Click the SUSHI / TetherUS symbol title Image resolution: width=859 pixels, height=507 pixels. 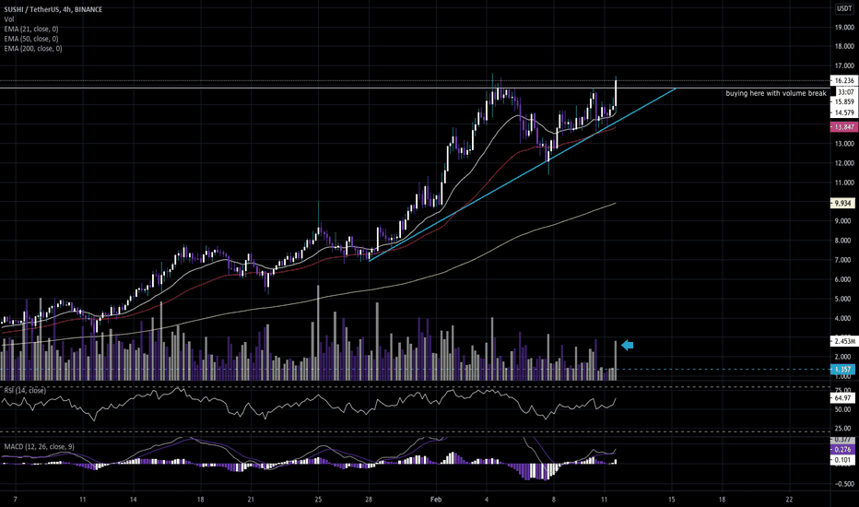[x=53, y=9]
